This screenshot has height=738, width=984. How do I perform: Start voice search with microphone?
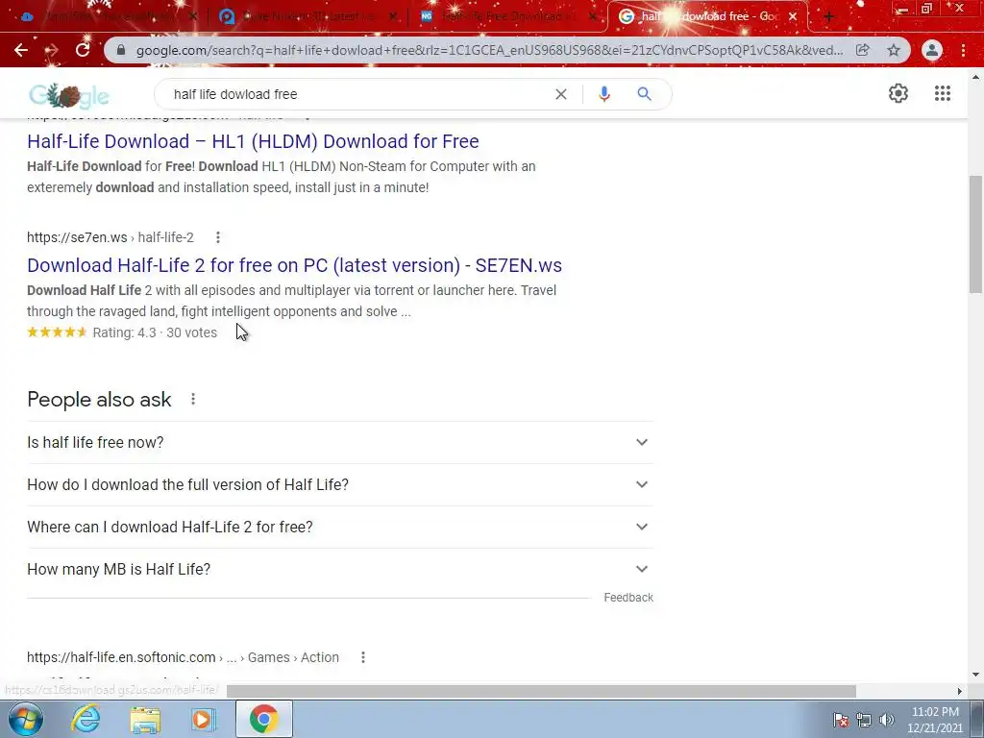[603, 94]
